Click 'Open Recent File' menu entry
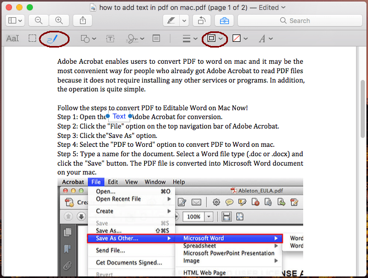 131,199
